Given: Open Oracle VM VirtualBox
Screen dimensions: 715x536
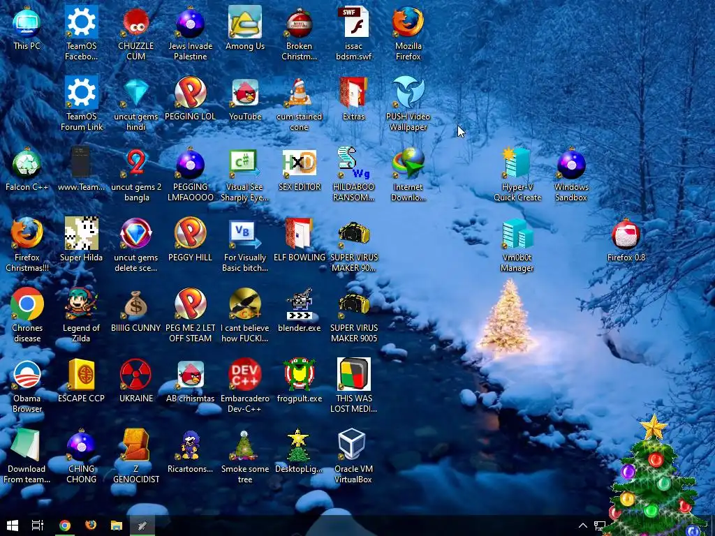Looking at the screenshot, I should click(x=353, y=445).
